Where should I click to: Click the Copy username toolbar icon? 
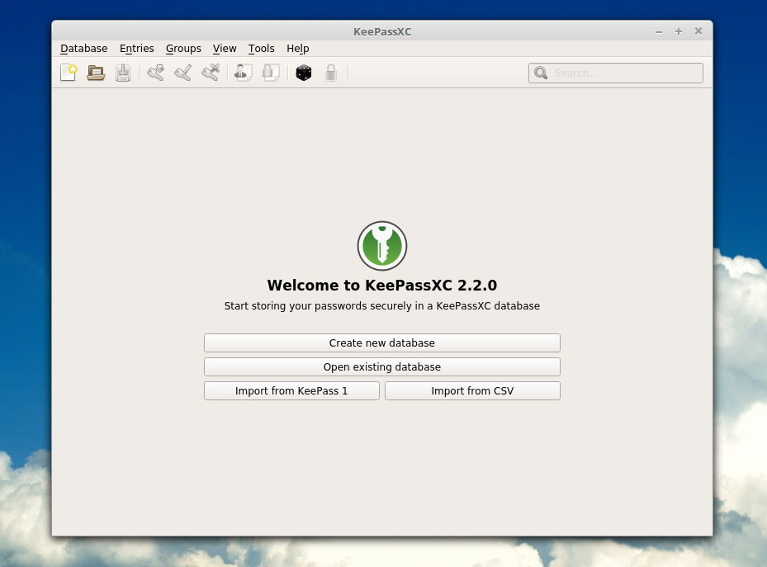point(243,73)
